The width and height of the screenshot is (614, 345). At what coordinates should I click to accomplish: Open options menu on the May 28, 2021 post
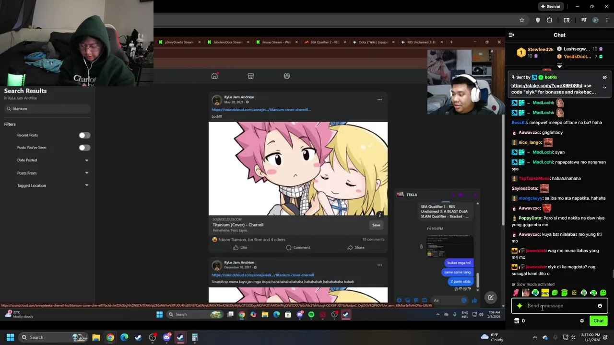[x=379, y=100]
